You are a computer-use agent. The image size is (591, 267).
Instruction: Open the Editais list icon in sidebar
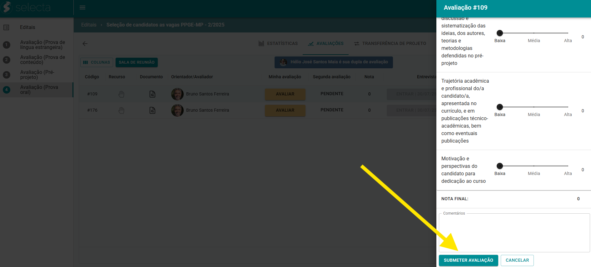[x=6, y=27]
